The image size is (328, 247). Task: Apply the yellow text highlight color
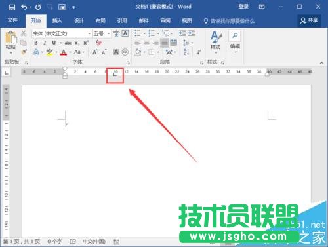pos(50,52)
